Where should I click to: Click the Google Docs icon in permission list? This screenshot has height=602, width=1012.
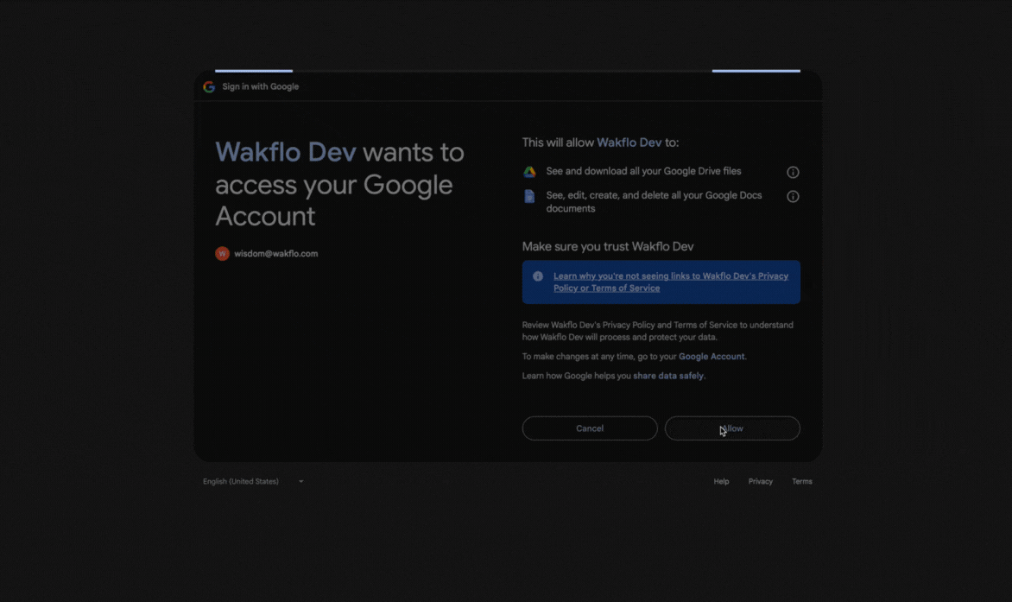pyautogui.click(x=528, y=196)
